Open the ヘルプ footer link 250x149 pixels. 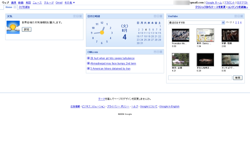click(x=135, y=106)
